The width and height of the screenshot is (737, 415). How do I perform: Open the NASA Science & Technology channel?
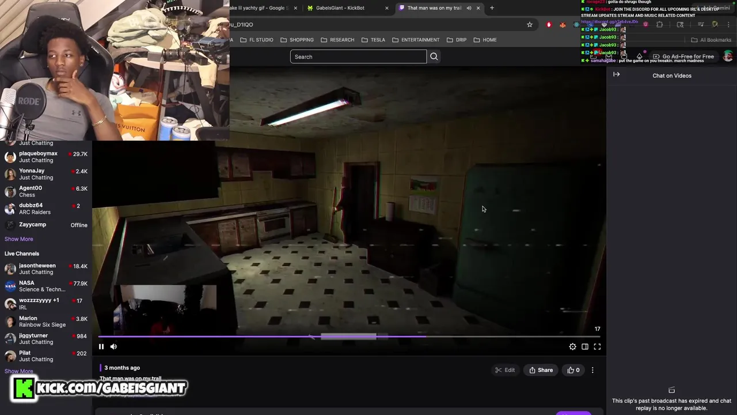pyautogui.click(x=46, y=286)
